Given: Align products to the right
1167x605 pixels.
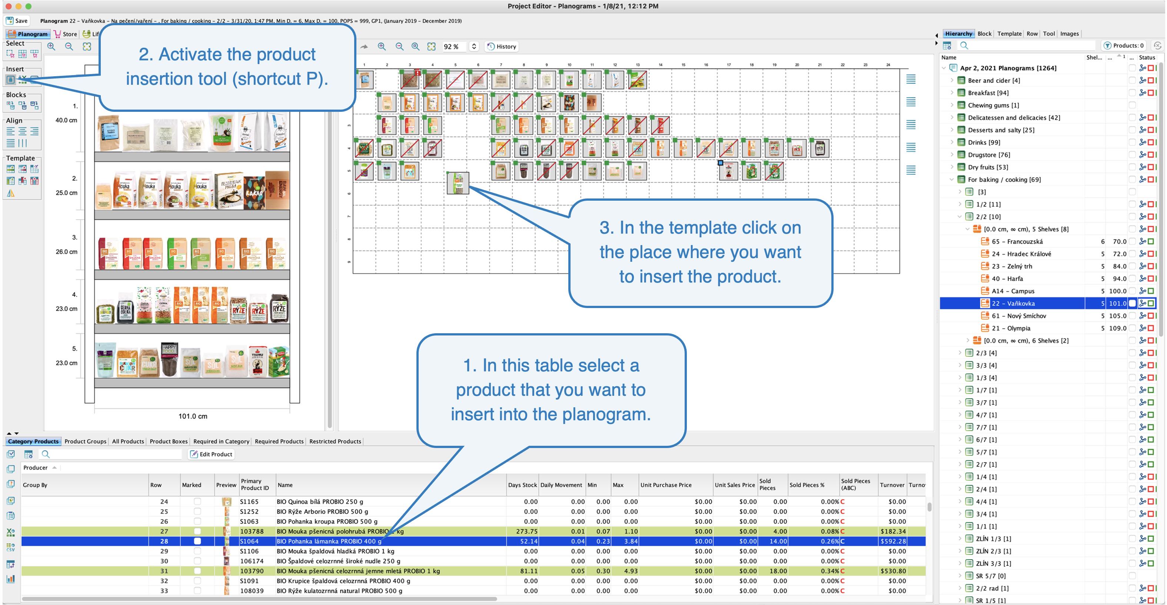Looking at the screenshot, I should (34, 131).
